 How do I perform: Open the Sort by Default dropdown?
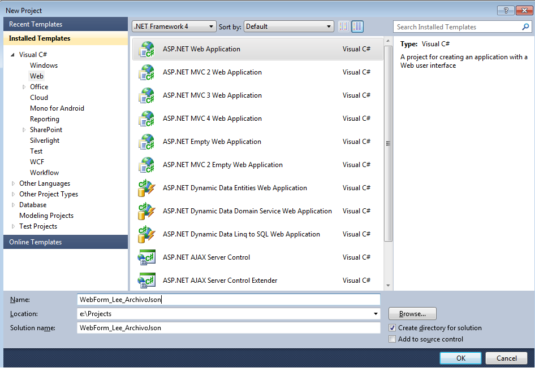[288, 27]
